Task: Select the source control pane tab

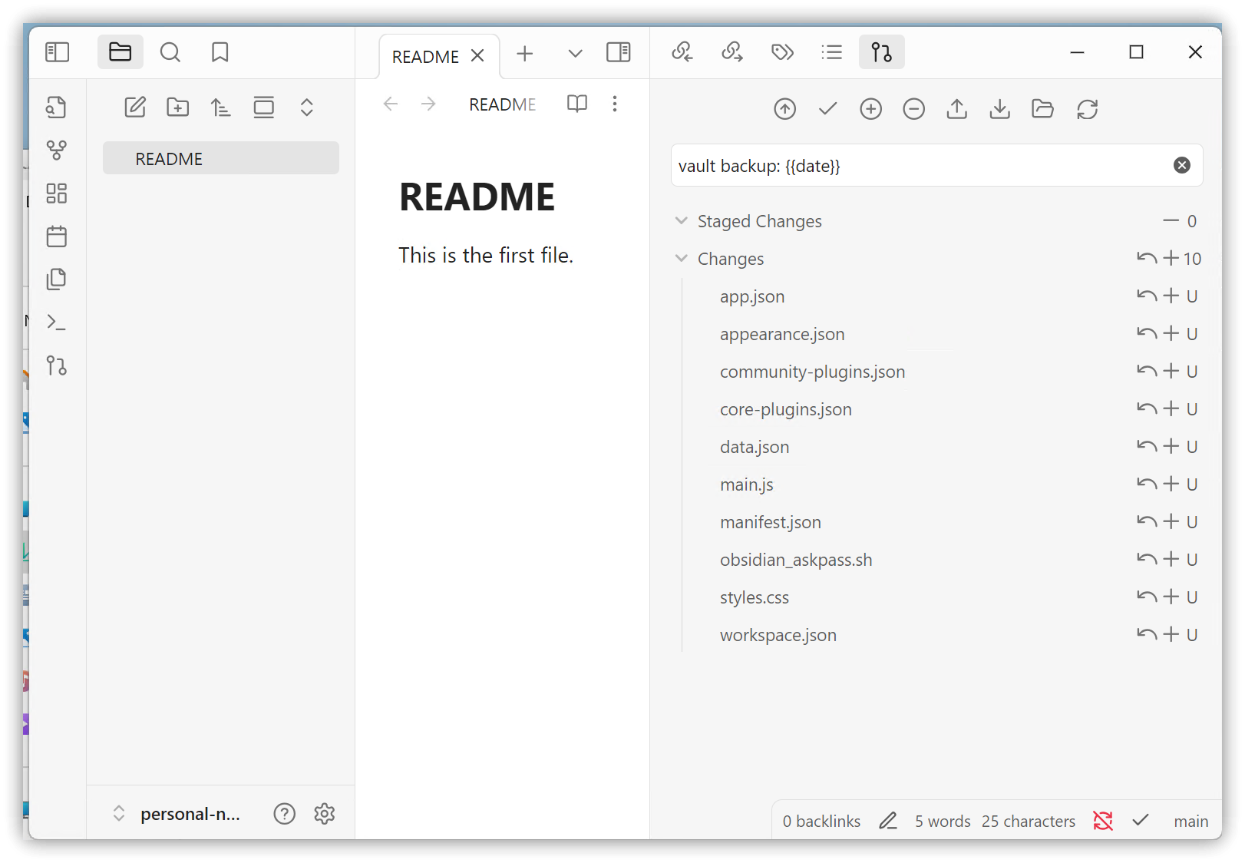Action: [882, 52]
